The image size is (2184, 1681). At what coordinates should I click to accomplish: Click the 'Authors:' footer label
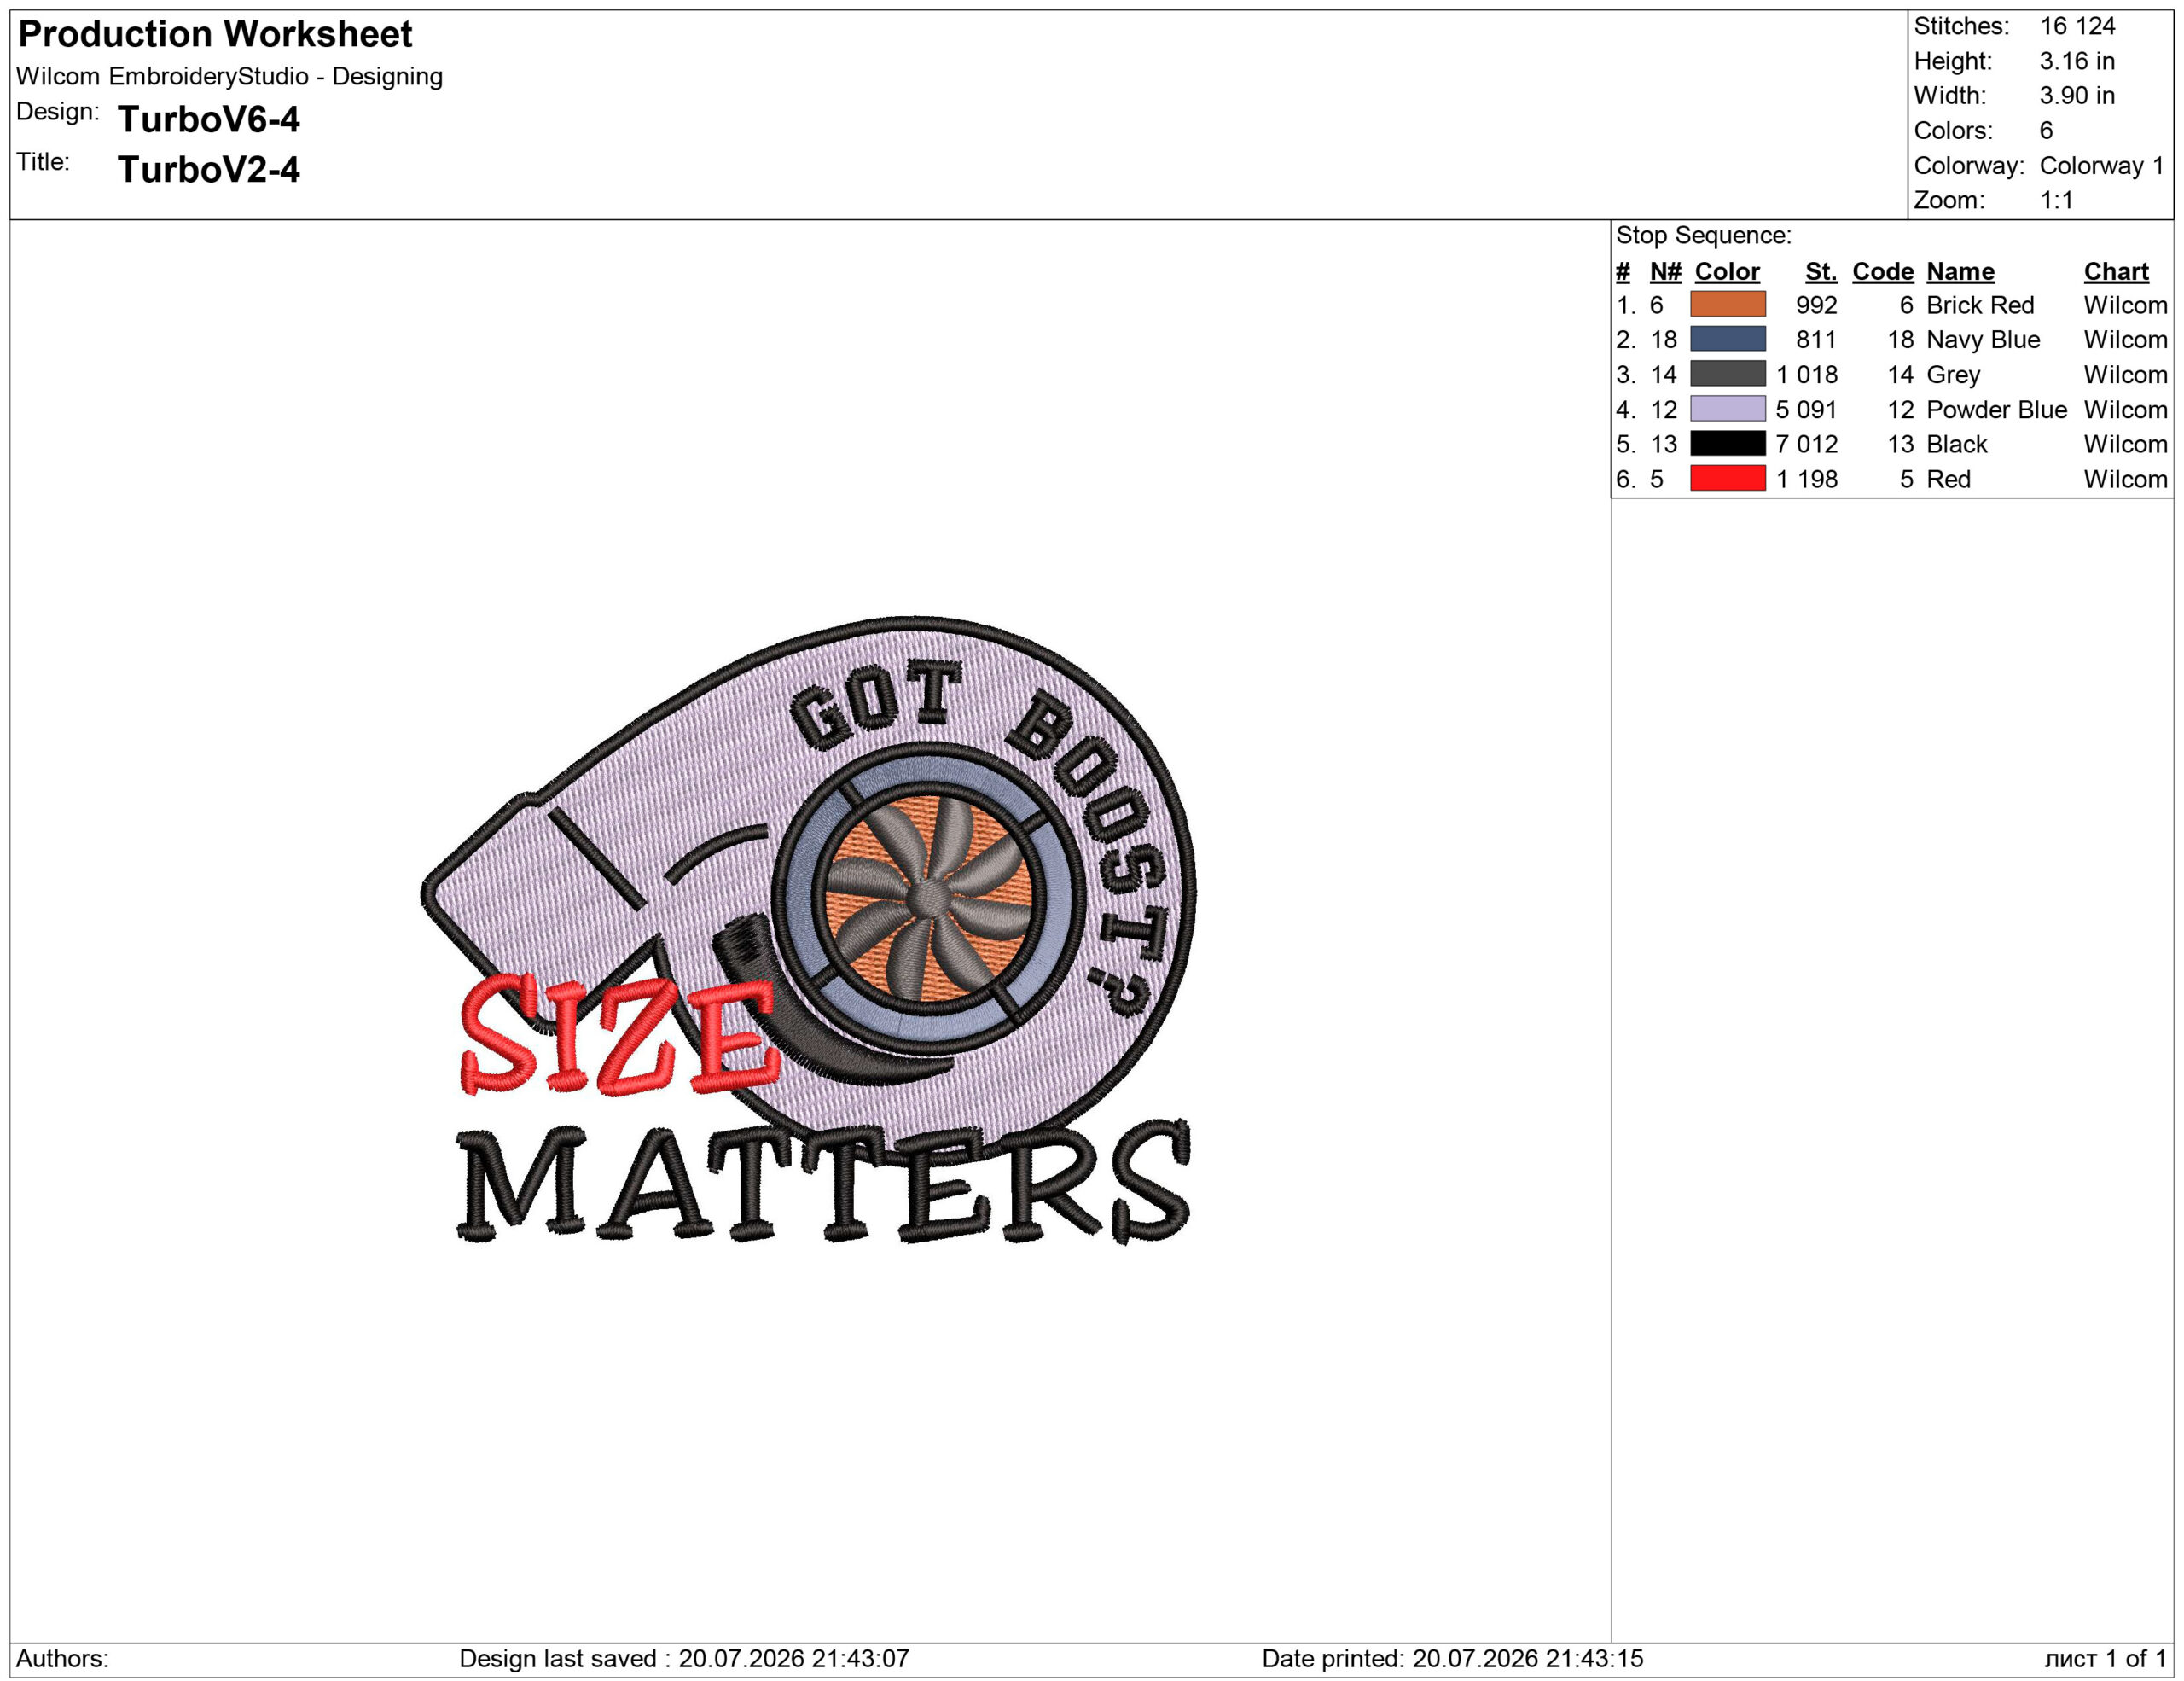62,1658
